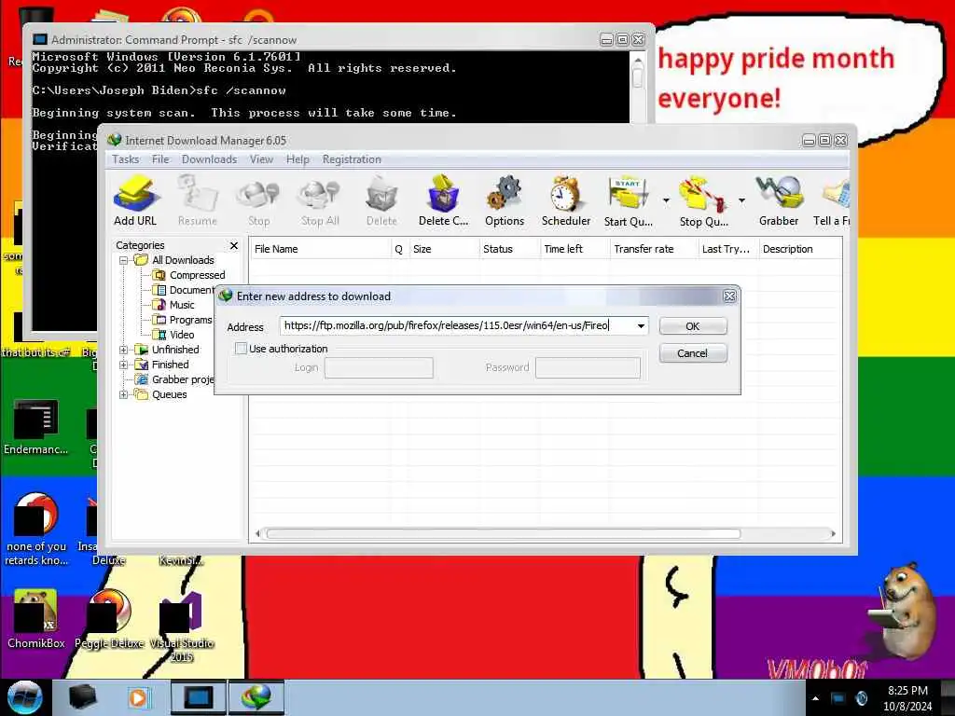Click the Stop Queue toolbar icon
955x716 pixels.
[x=703, y=200]
